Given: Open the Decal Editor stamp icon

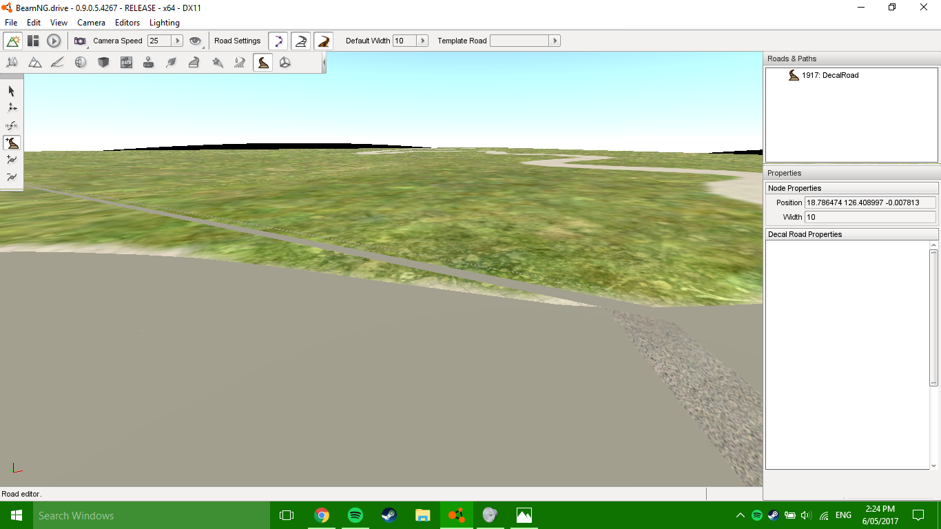Looking at the screenshot, I should (x=149, y=62).
